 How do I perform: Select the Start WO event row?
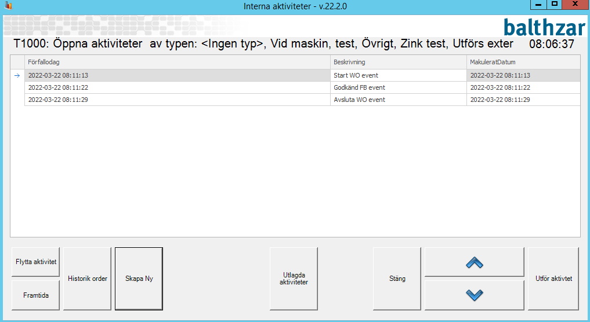point(302,75)
